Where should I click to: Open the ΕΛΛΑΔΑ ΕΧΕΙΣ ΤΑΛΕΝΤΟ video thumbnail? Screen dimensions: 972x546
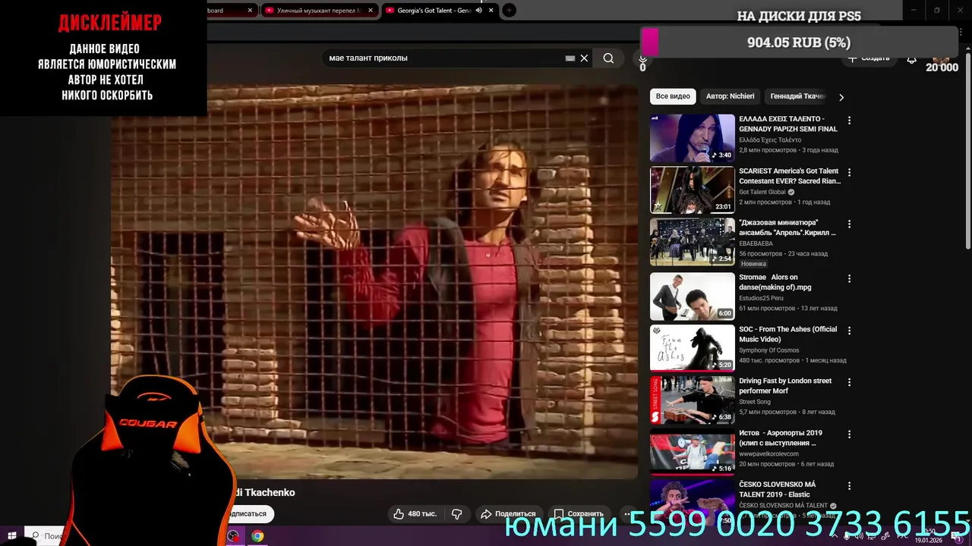[692, 138]
